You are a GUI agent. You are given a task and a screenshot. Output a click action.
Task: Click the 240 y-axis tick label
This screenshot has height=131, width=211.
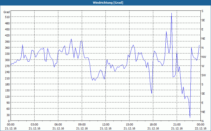[x=7, y=72]
